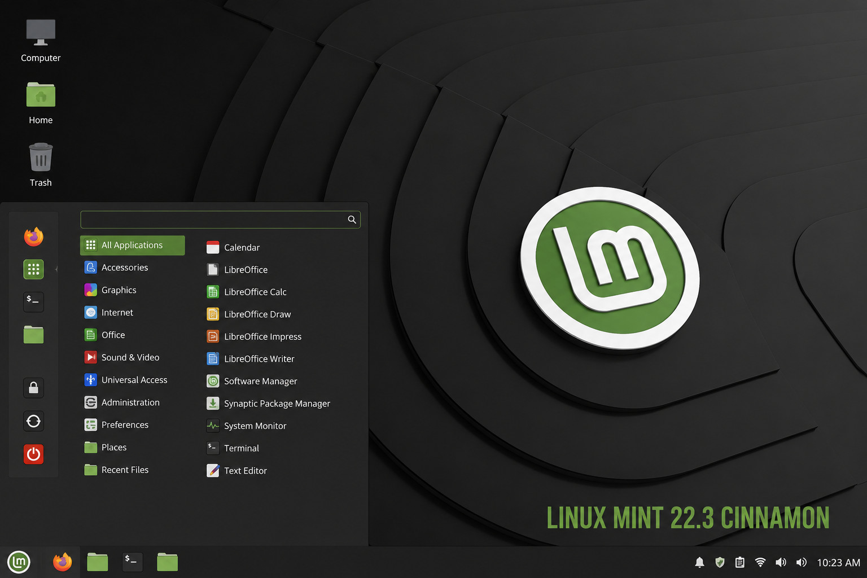Open the update manager shield icon
Viewport: 867px width, 578px height.
(x=720, y=562)
